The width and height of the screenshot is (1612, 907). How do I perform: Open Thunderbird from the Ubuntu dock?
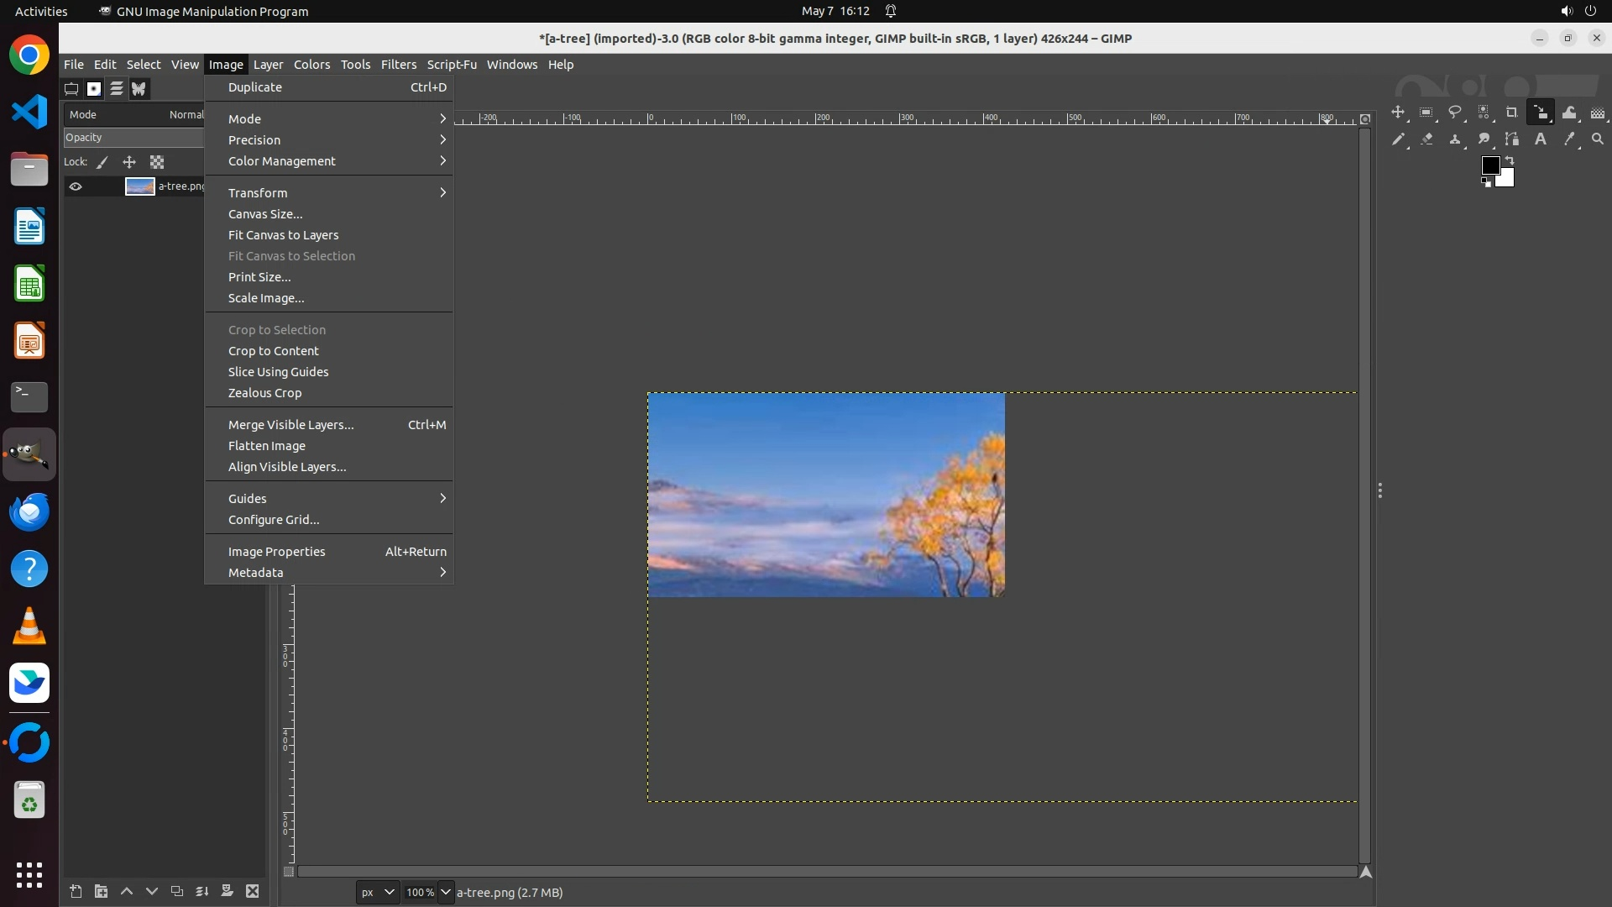[29, 511]
